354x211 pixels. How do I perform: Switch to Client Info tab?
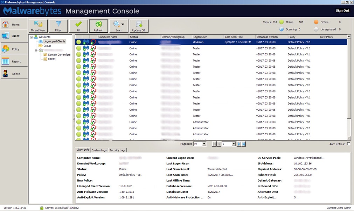(x=83, y=150)
